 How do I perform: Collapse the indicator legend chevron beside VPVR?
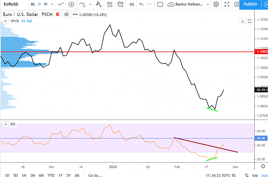click(6, 21)
